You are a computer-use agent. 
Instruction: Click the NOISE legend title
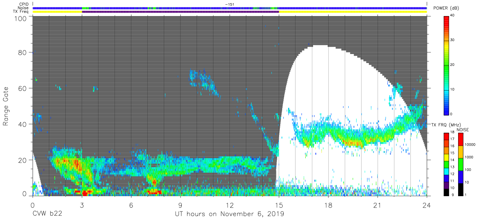pos(462,130)
